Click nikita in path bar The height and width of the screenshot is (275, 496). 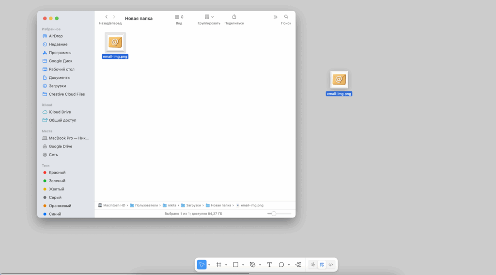pyautogui.click(x=170, y=205)
